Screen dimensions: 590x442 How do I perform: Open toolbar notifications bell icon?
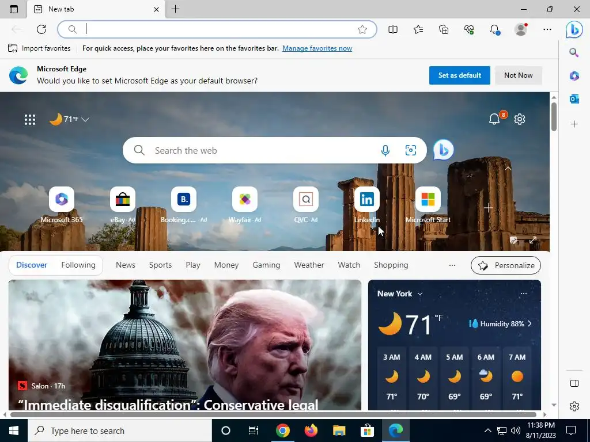coord(494,29)
